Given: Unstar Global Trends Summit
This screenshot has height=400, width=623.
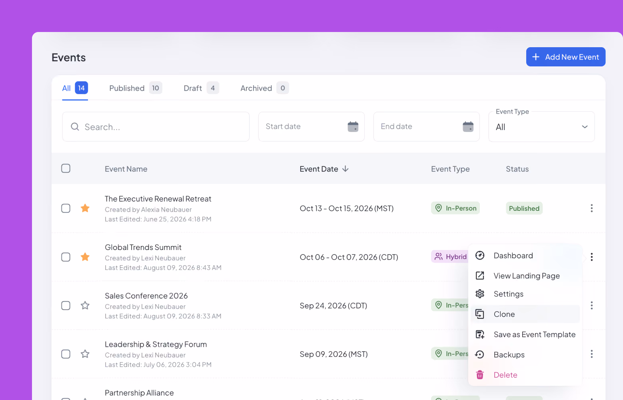Looking at the screenshot, I should point(85,257).
